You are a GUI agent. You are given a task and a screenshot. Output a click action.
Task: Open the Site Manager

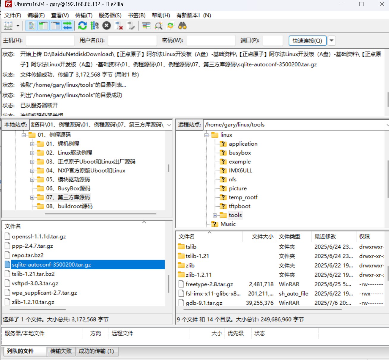click(x=8, y=26)
